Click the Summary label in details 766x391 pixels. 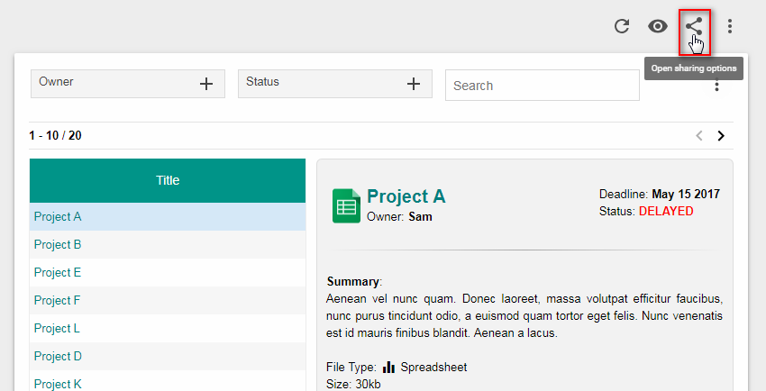[x=352, y=282]
